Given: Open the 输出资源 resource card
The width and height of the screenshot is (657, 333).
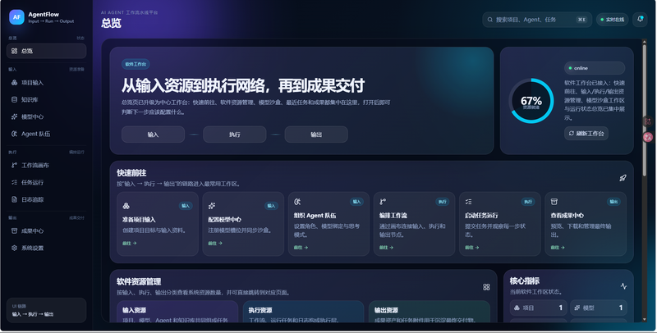Looking at the screenshot, I should 430,312.
